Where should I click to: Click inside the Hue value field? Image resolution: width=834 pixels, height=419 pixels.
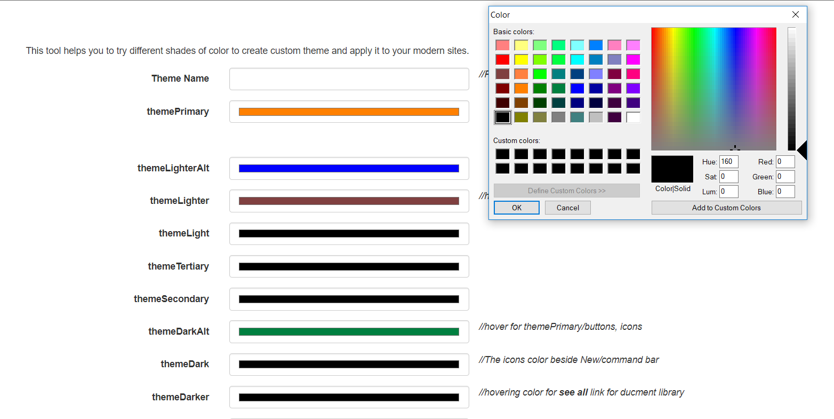coord(728,161)
